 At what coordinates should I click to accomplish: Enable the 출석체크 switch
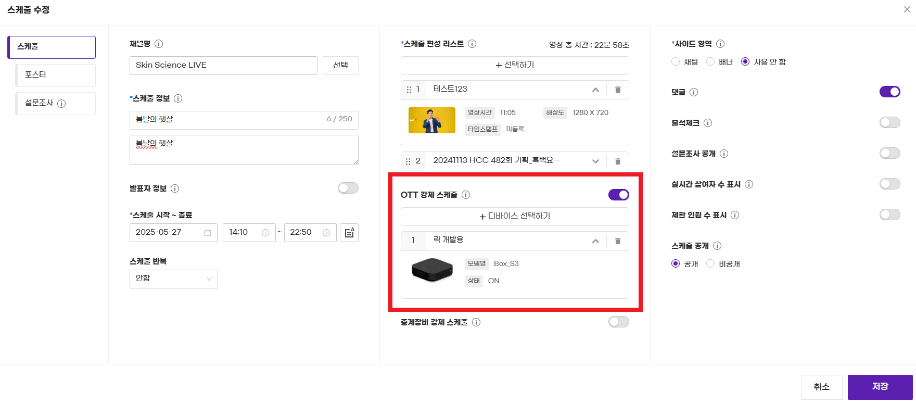(890, 122)
